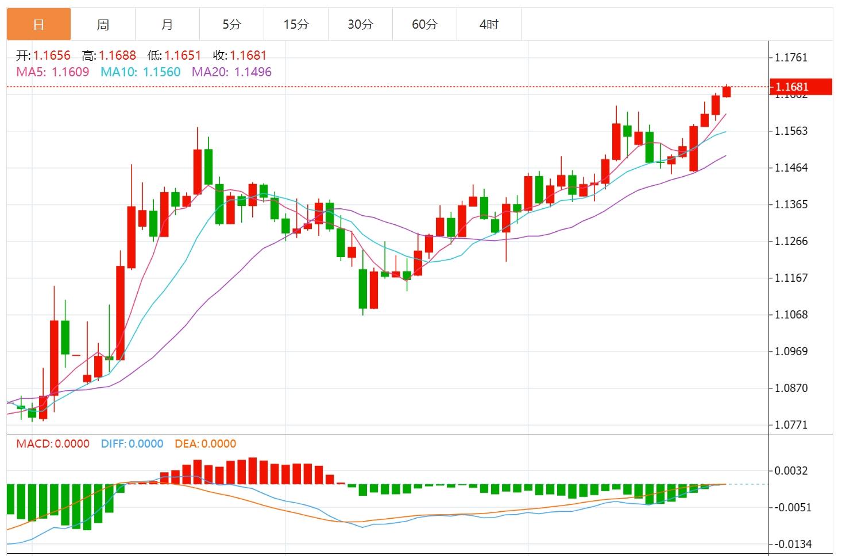Click the latest rightmost red candlestick
The height and width of the screenshot is (556, 846).
(x=727, y=92)
